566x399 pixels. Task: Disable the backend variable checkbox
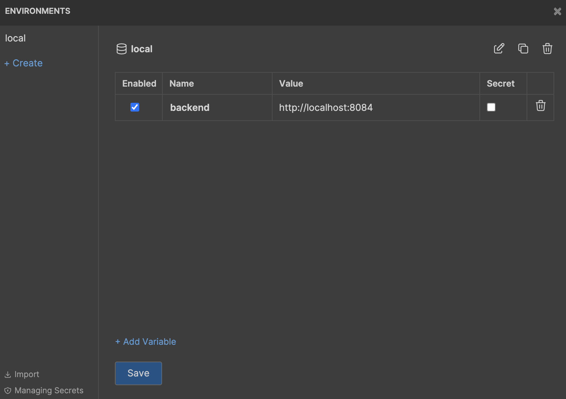[x=135, y=107]
